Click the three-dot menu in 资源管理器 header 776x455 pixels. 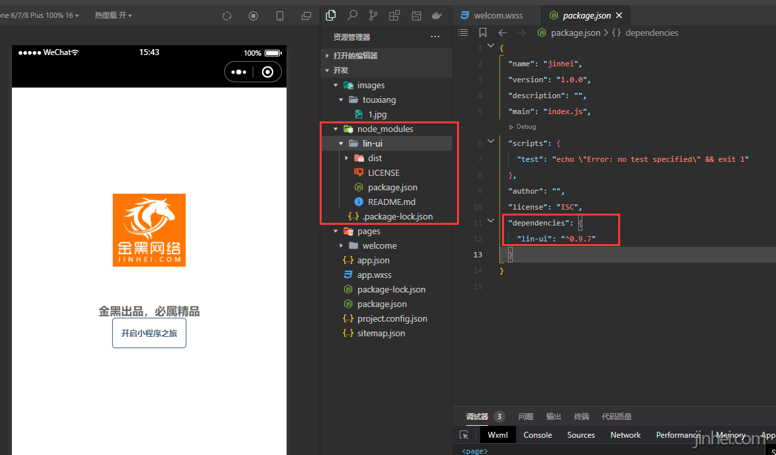435,37
